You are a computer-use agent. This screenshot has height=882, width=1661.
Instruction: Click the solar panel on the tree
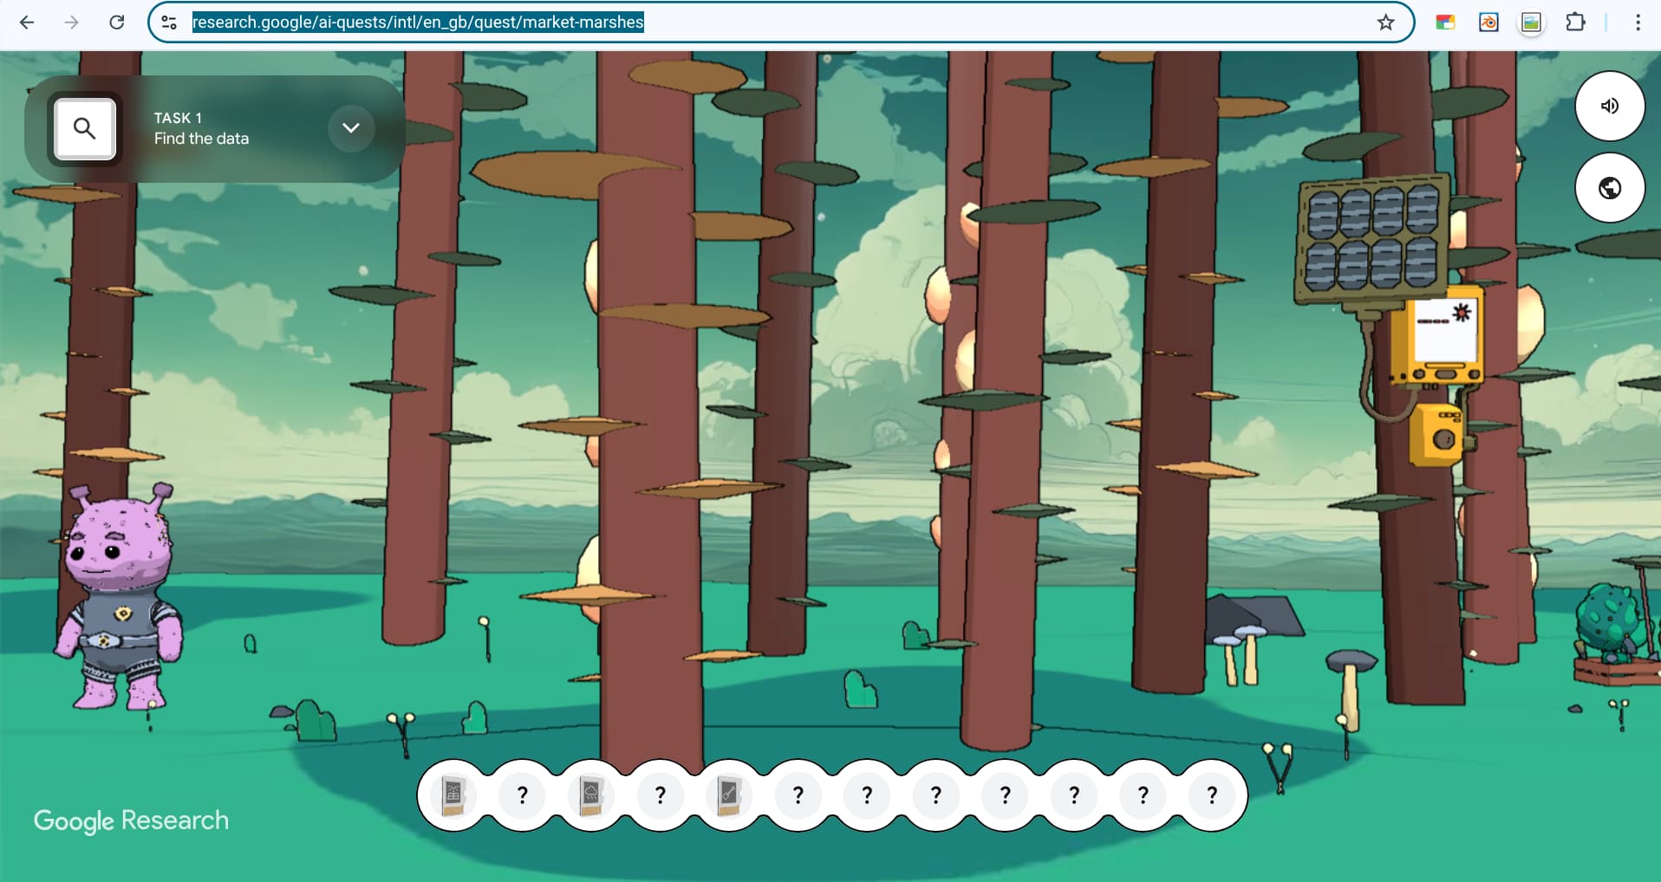click(1371, 237)
